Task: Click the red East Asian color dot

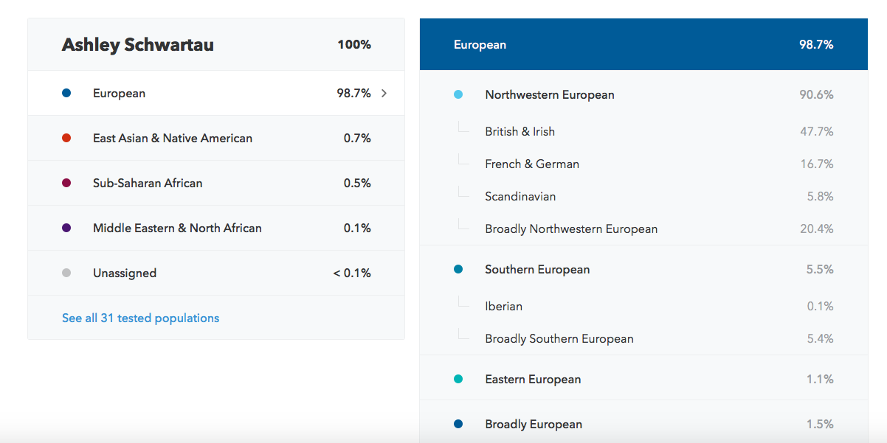Action: pyautogui.click(x=66, y=139)
